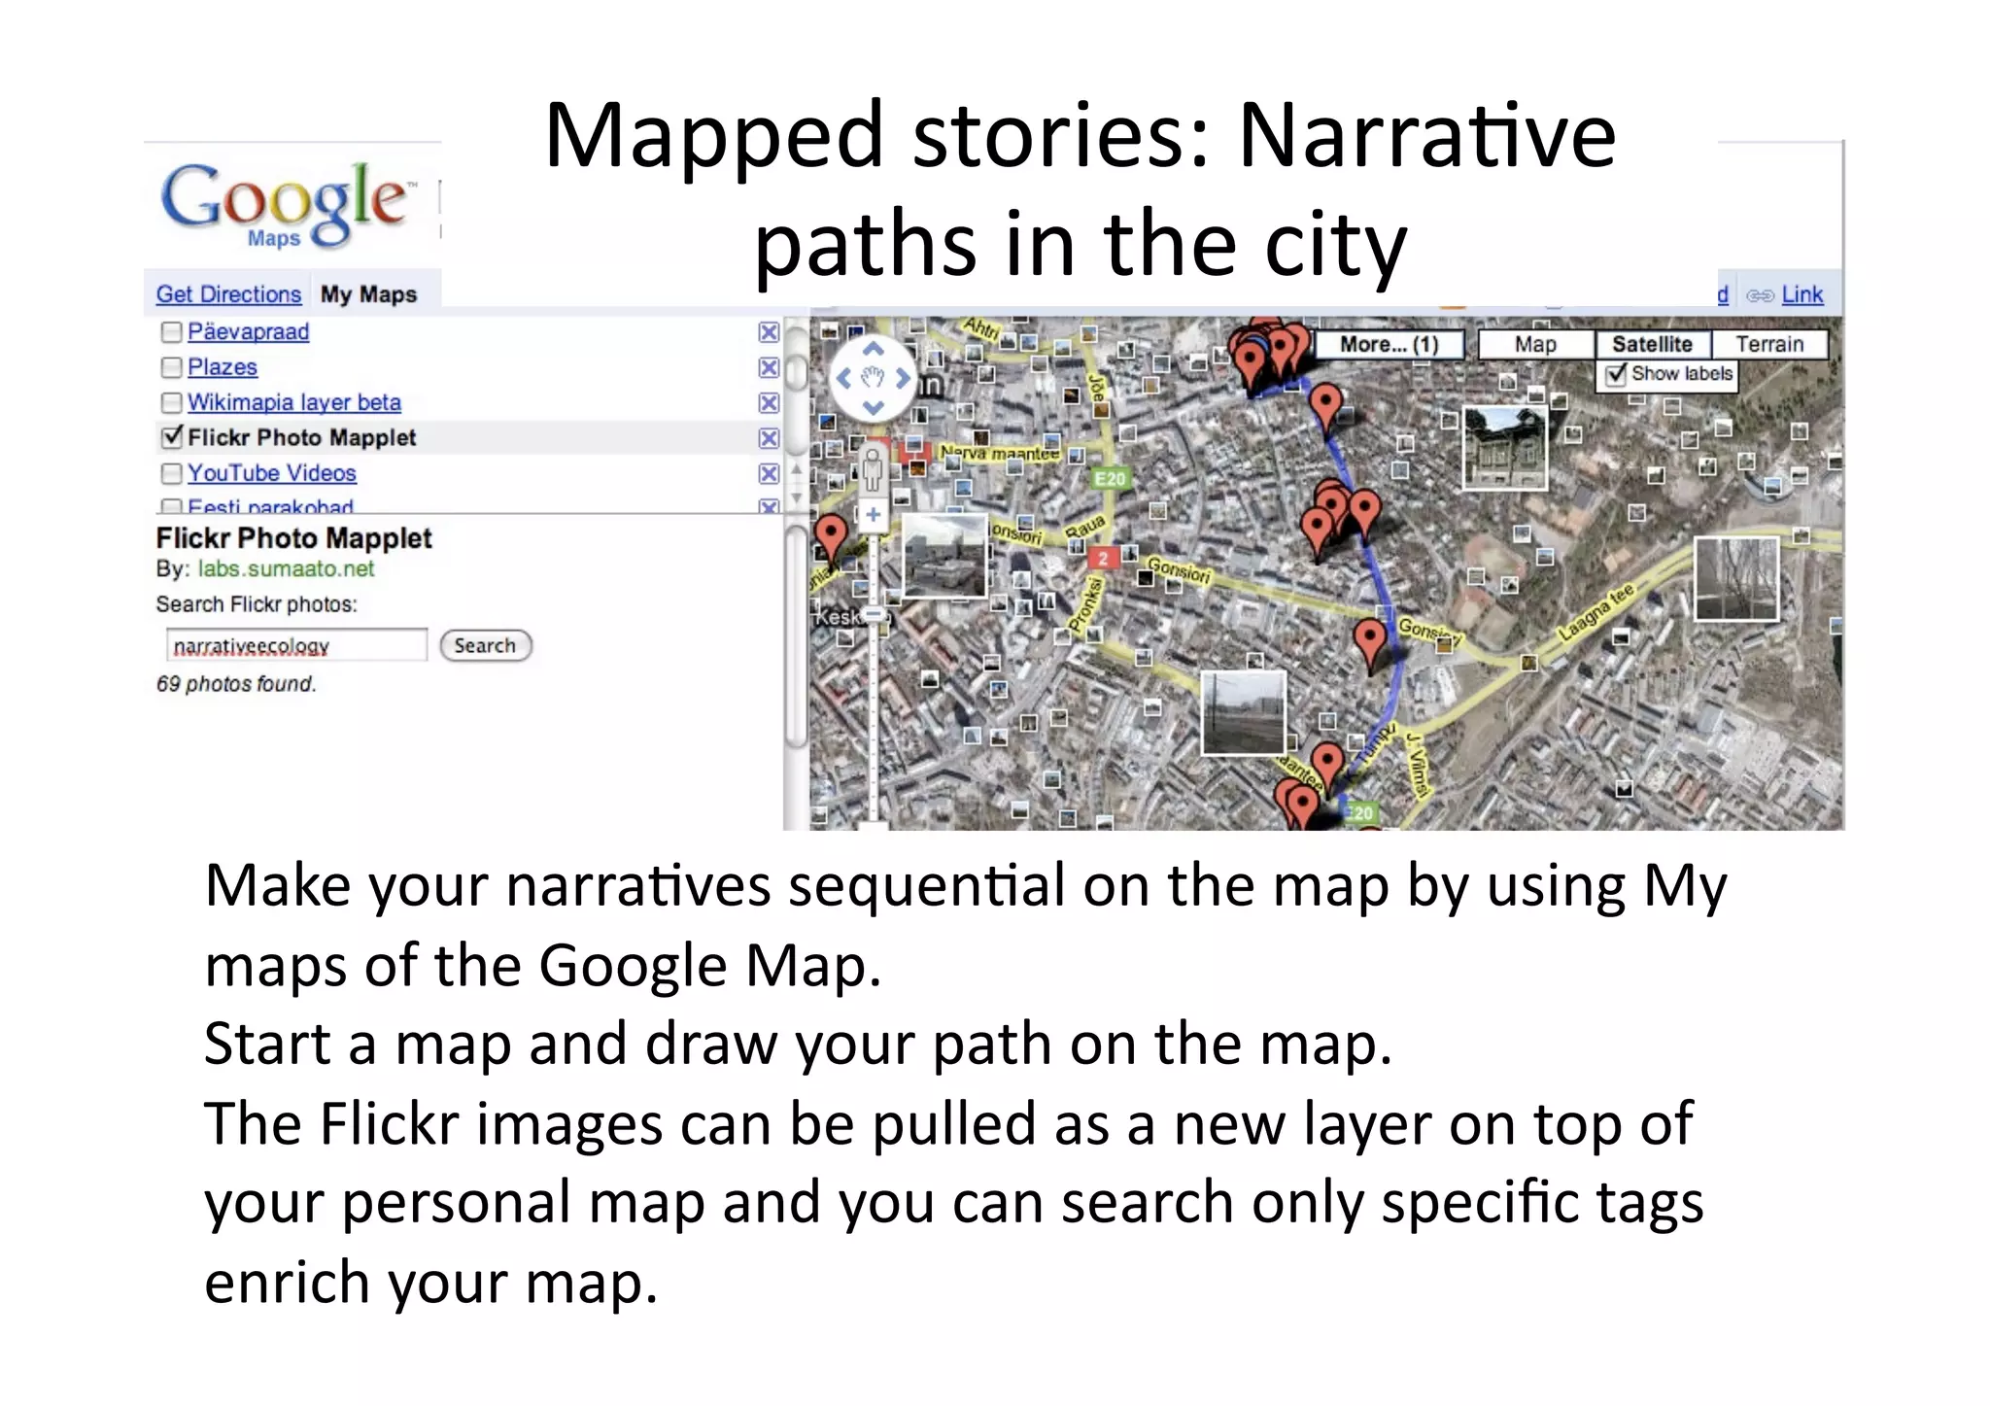Click the red marker on the path by Gonsiori
Screen dimensions: 1990x1406
click(x=1370, y=642)
